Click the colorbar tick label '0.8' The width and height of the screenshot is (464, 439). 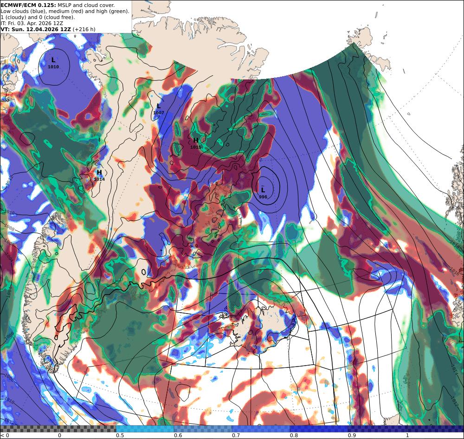point(294,435)
